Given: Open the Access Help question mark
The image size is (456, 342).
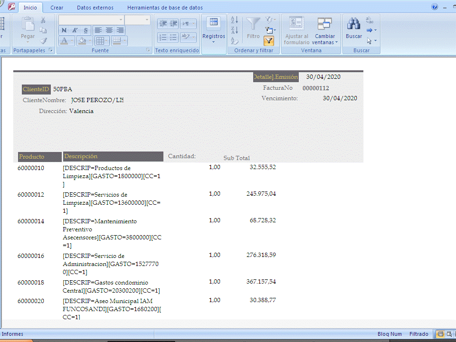Looking at the screenshot, I should click(x=435, y=7).
